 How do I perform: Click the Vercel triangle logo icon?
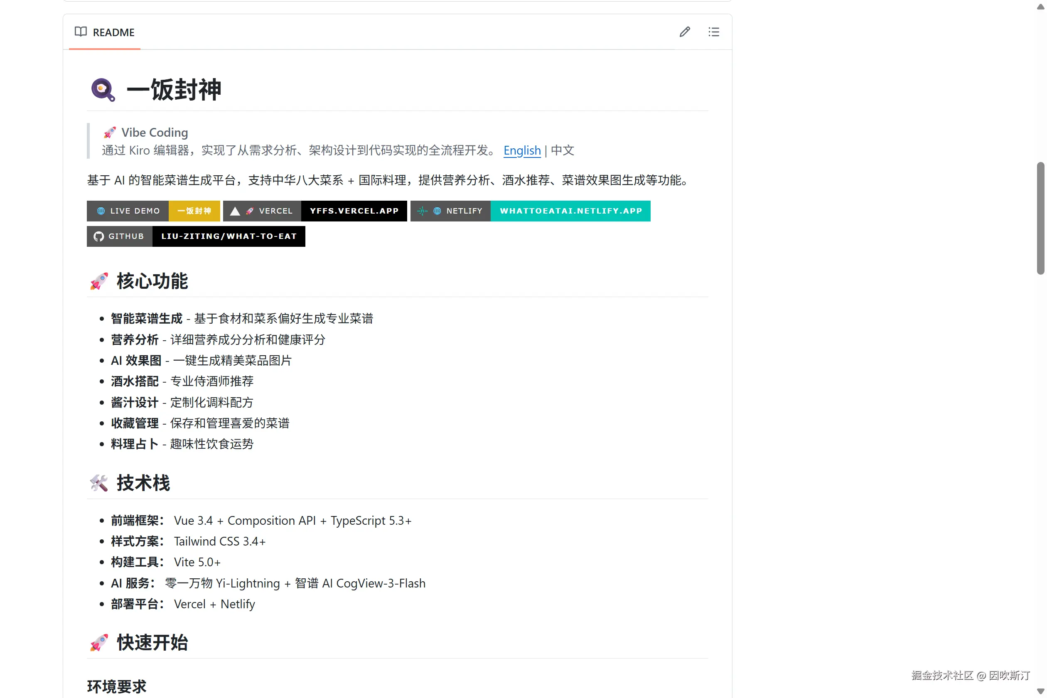(x=235, y=211)
